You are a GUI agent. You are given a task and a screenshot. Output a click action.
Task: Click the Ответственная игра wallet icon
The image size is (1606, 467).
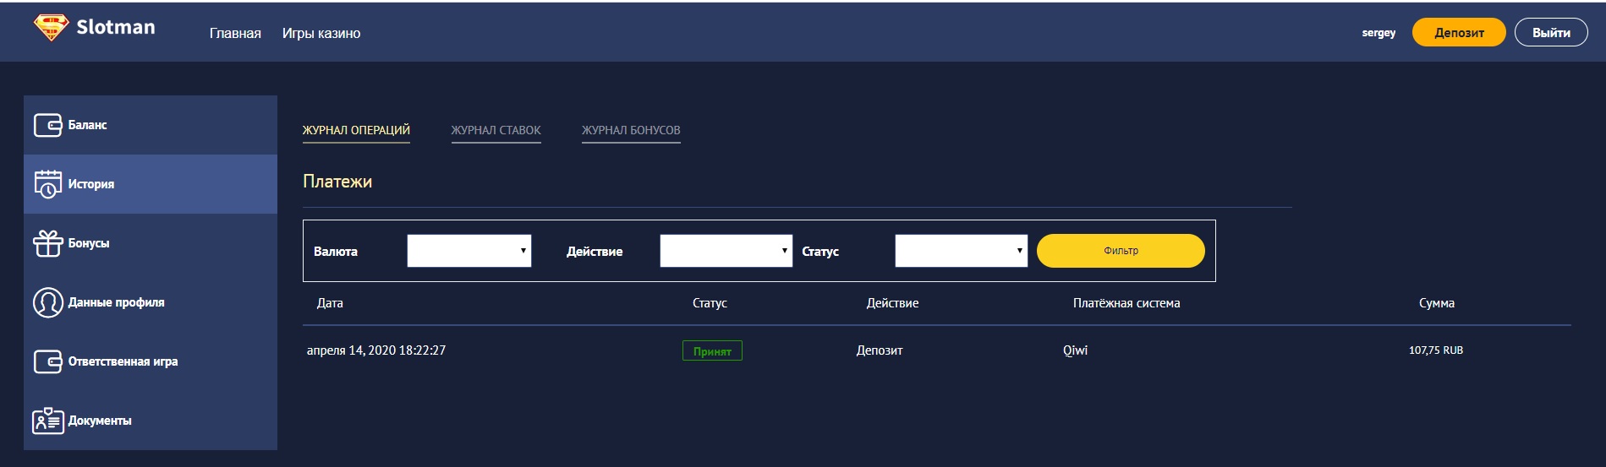pyautogui.click(x=47, y=361)
